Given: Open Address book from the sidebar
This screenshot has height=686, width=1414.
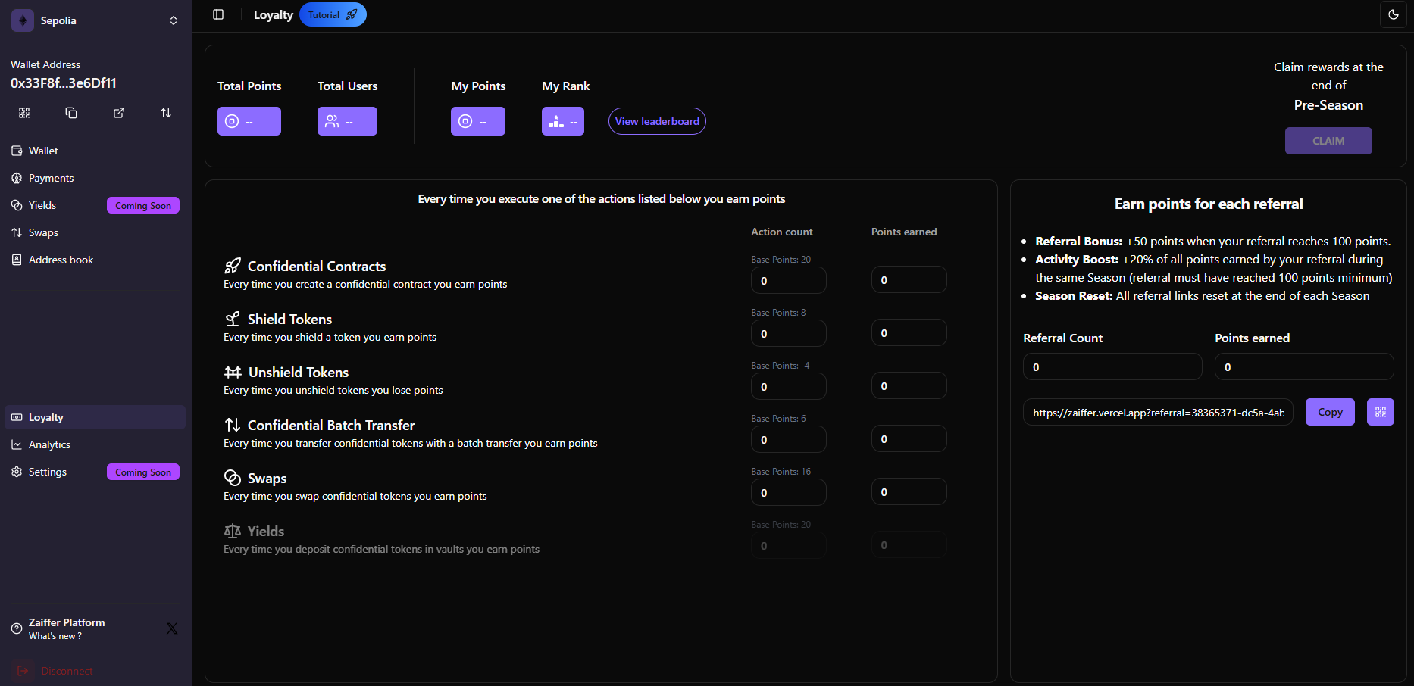Looking at the screenshot, I should pyautogui.click(x=61, y=260).
